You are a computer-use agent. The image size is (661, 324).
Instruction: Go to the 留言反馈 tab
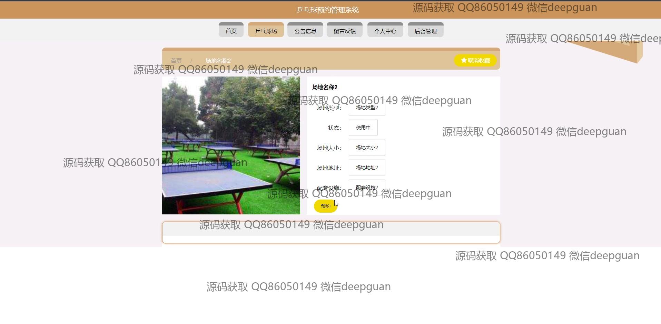pos(344,31)
